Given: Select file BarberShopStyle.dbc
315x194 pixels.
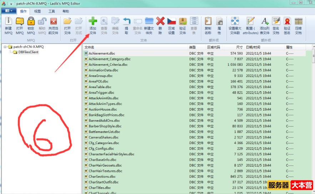Looking at the screenshot, I should pyautogui.click(x=105, y=126).
